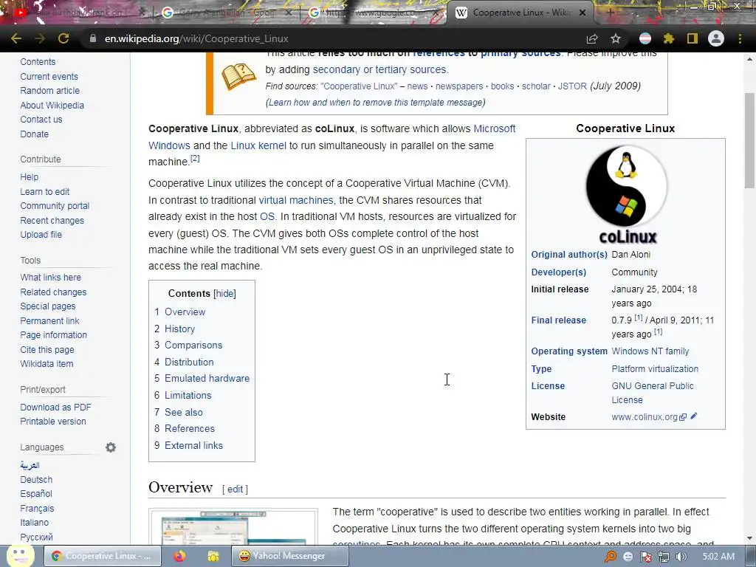Go to Comparisons in contents

[193, 346]
